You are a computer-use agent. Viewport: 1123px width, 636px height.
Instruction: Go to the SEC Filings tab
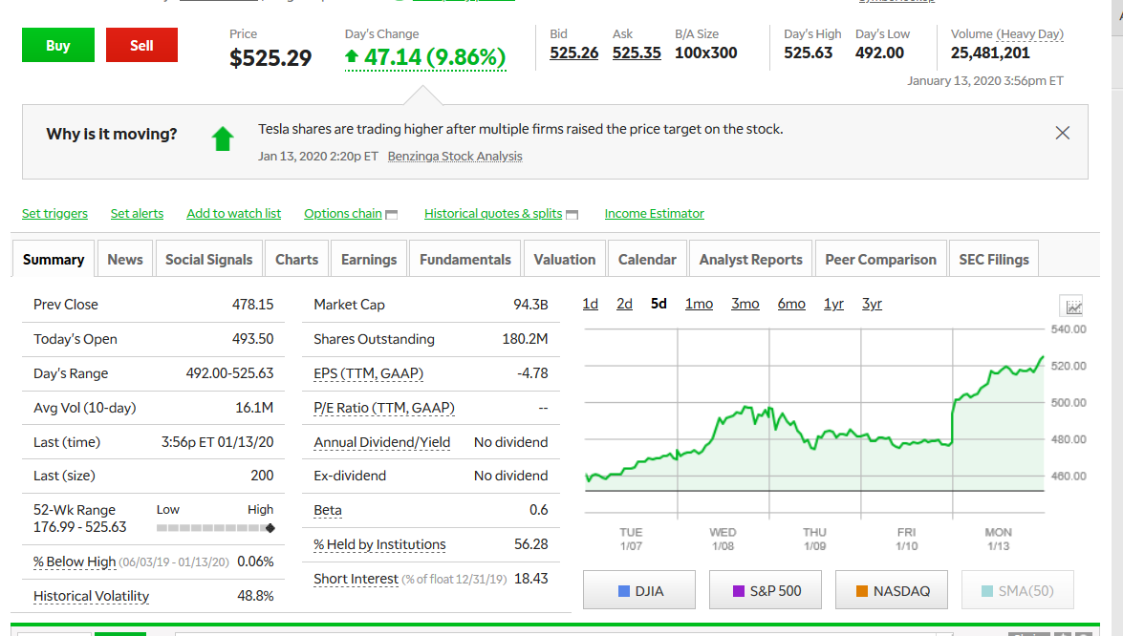[x=993, y=260]
